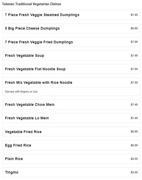142x180 pixels.
Task: Select the Plain Rice menu item
Action: pyautogui.click(x=71, y=159)
